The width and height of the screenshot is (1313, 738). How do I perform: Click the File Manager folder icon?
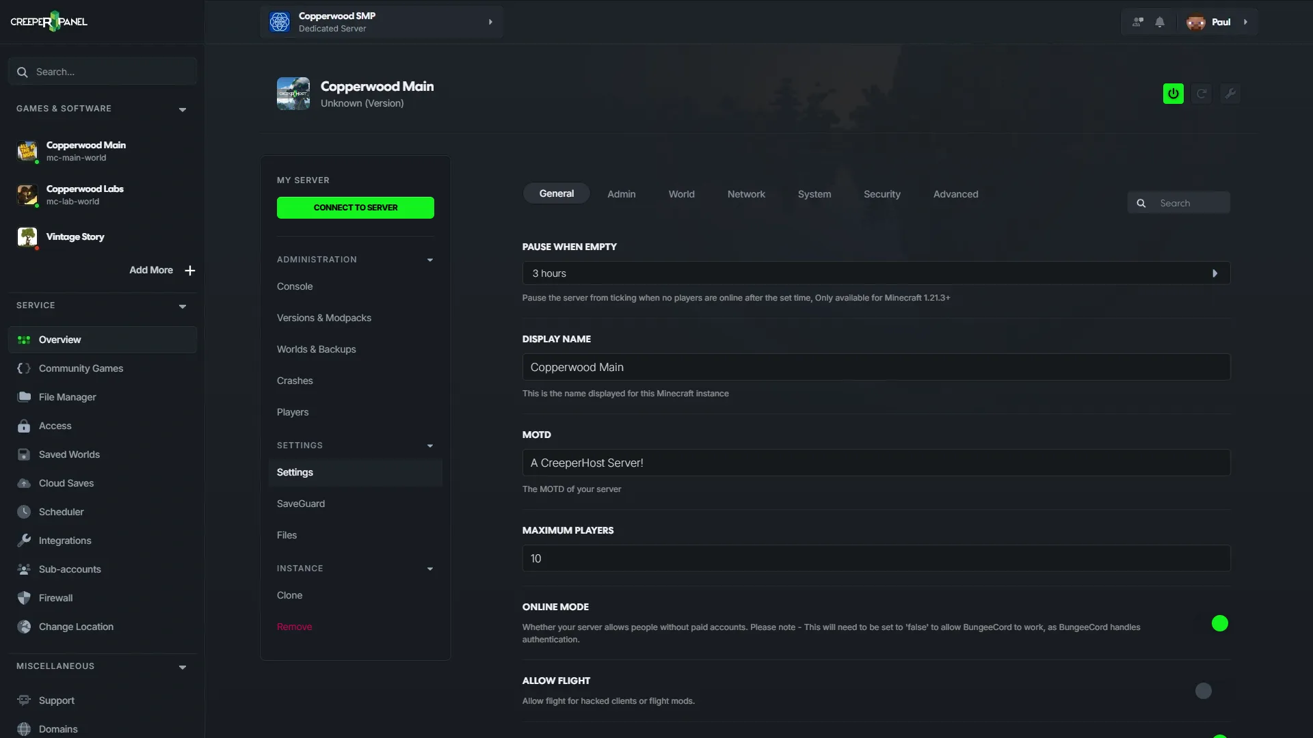coord(24,397)
